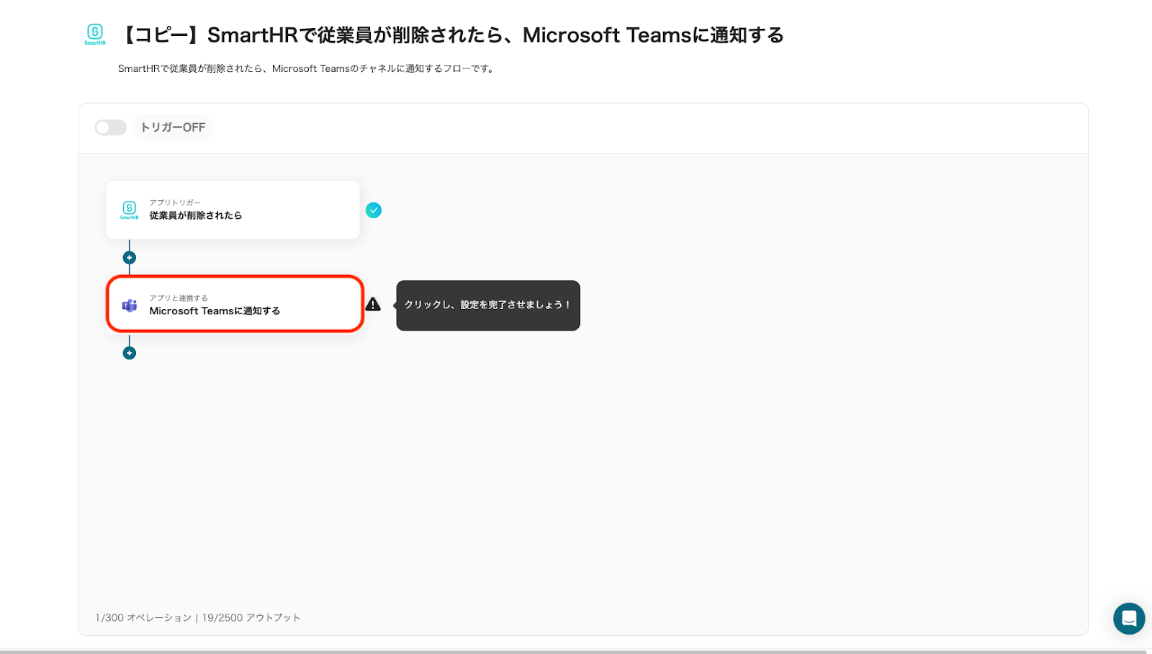
Task: Click the SmartHR icon in the trigger card
Action: coord(129,210)
